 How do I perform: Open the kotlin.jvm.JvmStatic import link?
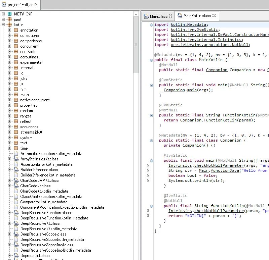click(x=195, y=30)
